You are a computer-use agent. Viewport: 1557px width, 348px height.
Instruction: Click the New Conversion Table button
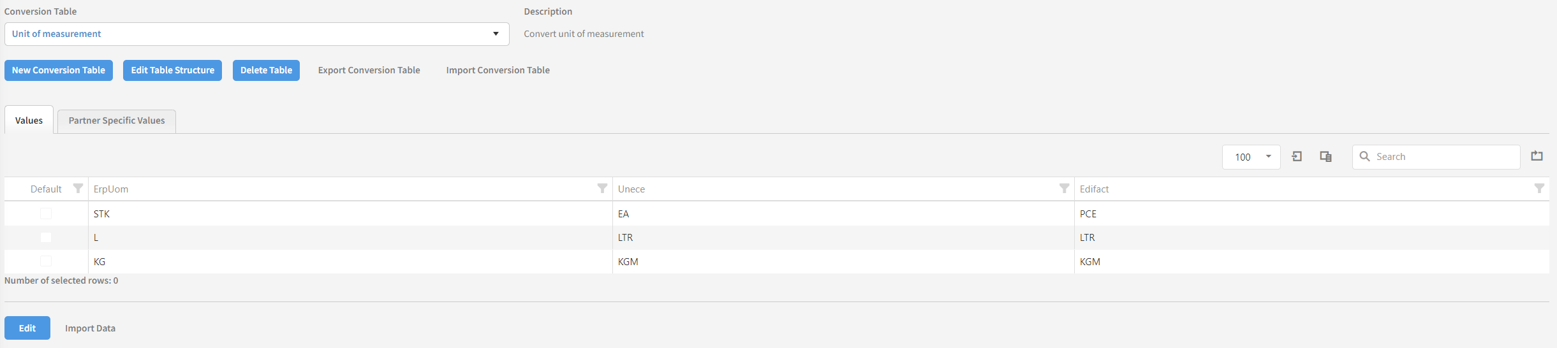pos(59,70)
